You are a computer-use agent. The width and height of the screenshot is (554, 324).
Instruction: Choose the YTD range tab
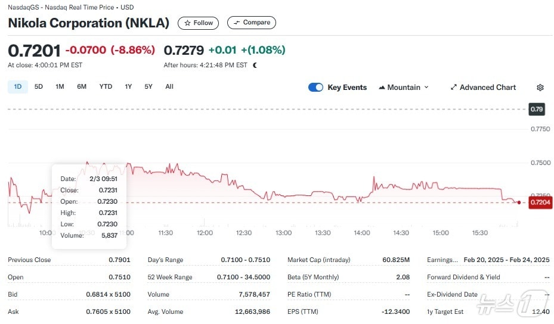(x=106, y=86)
